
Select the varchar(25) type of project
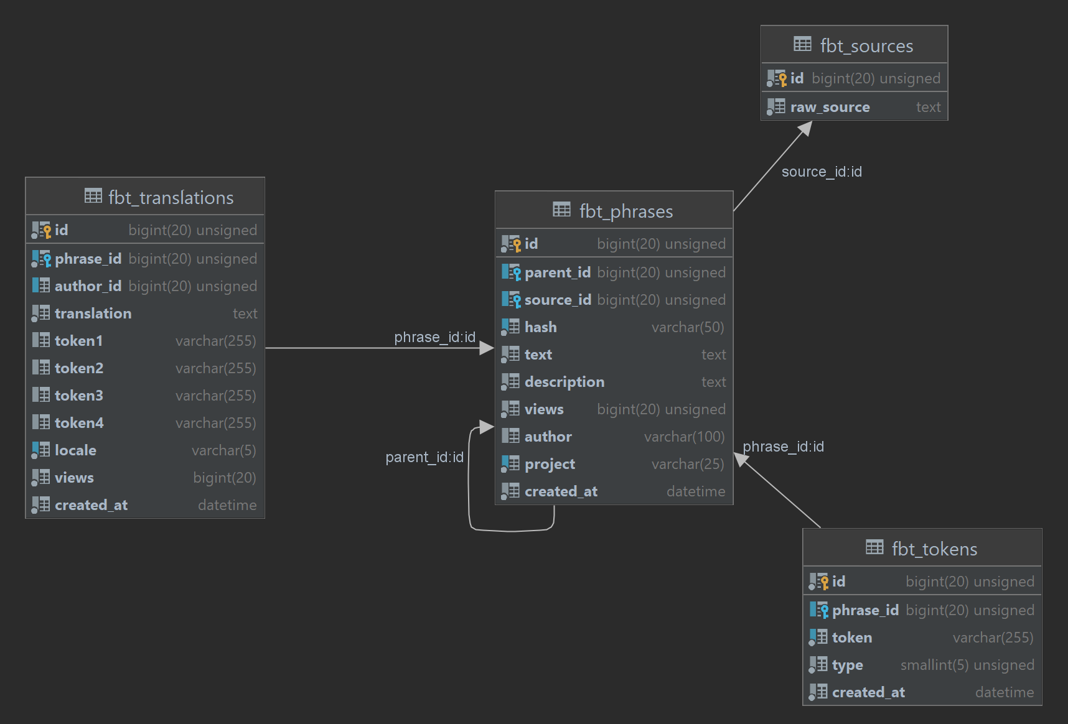click(x=688, y=464)
